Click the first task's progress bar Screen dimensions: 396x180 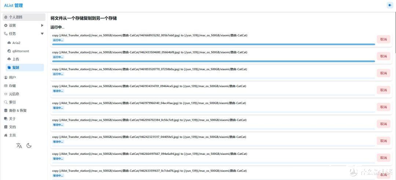point(213,44)
